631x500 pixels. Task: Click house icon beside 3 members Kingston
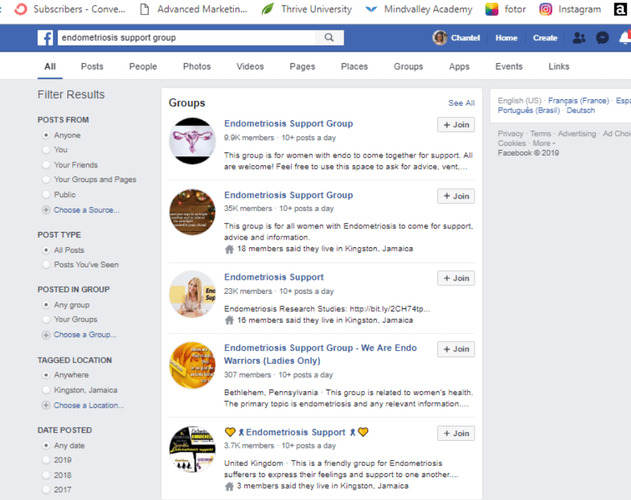pos(229,486)
